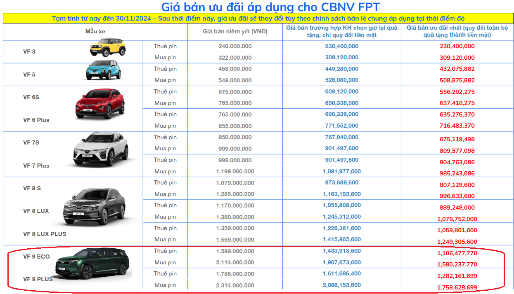Click list price '468.000.000' for VF 5

[x=235, y=69]
